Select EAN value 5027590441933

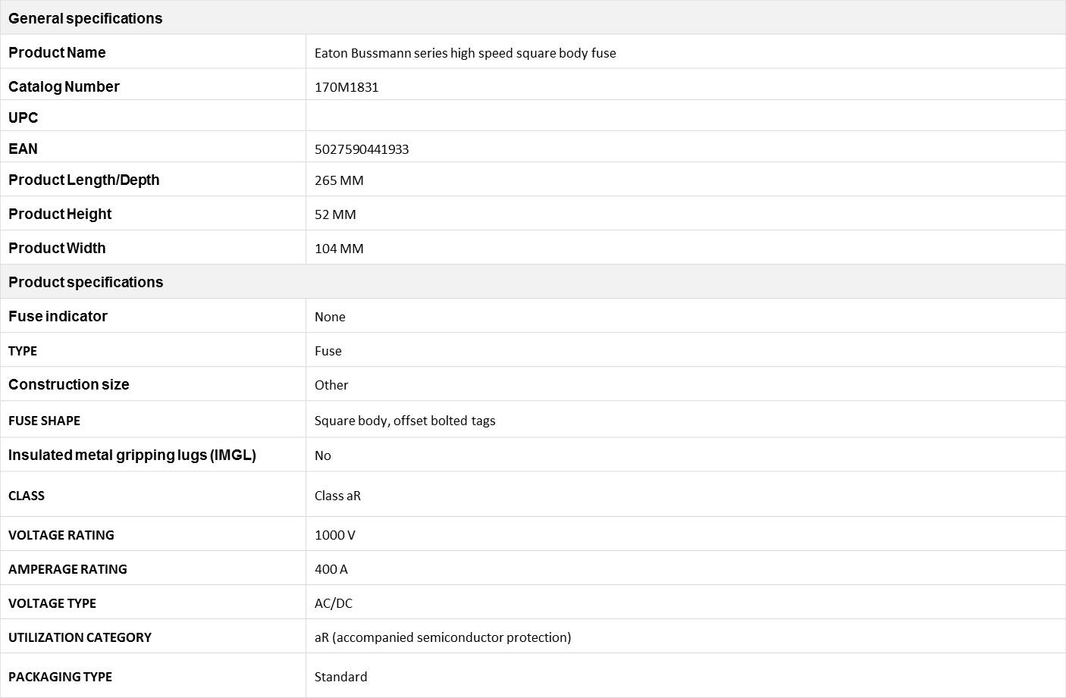coord(362,149)
